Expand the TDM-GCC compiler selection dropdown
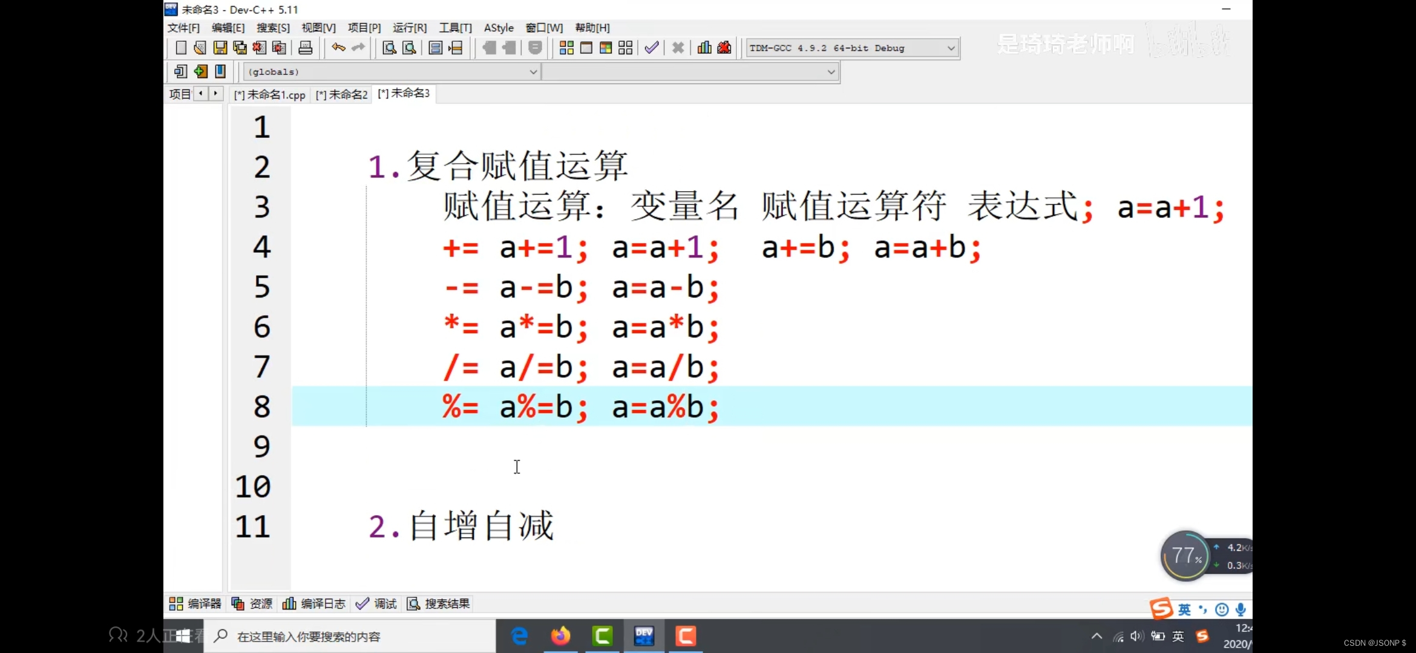The height and width of the screenshot is (653, 1416). [951, 48]
